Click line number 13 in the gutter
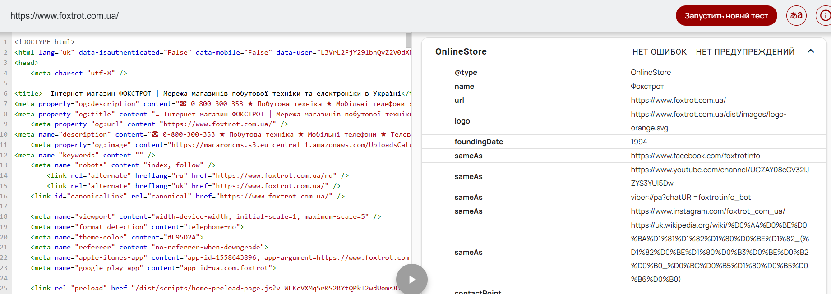Screen dimensions: 831x294 [x=4, y=165]
